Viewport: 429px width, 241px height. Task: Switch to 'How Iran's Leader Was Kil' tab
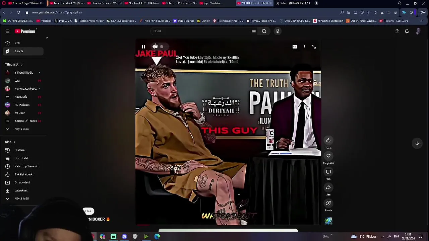coord(105,3)
